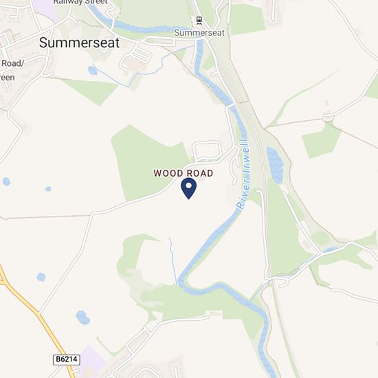Click the rounded loop road north of Wood Road
This screenshot has width=378, height=378.
207,151
